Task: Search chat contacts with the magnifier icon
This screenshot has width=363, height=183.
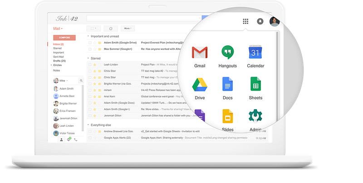Action: (x=81, y=81)
